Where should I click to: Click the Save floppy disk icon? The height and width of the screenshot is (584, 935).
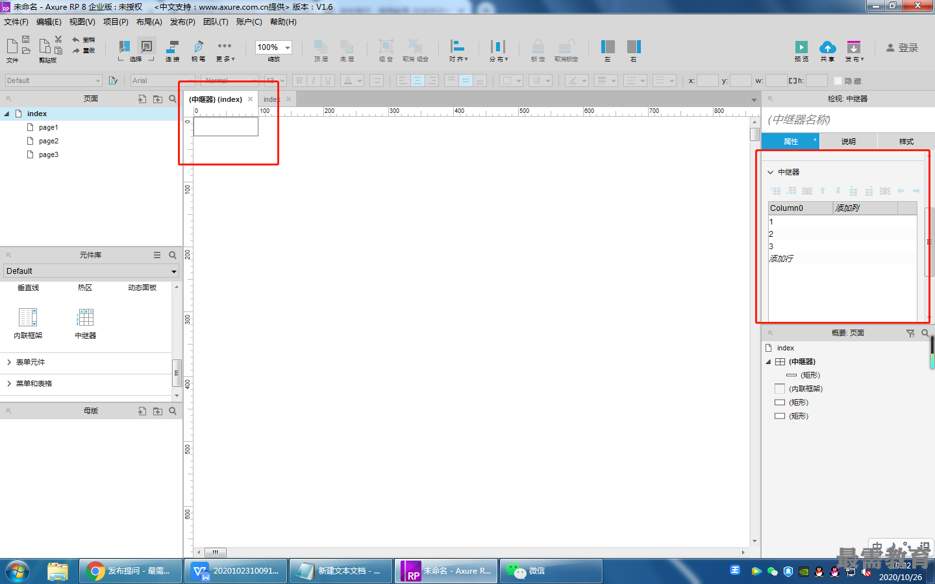tap(26, 40)
